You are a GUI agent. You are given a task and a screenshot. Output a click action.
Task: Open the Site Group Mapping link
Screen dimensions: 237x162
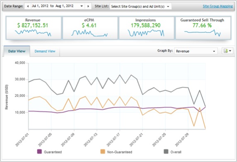[218, 6]
